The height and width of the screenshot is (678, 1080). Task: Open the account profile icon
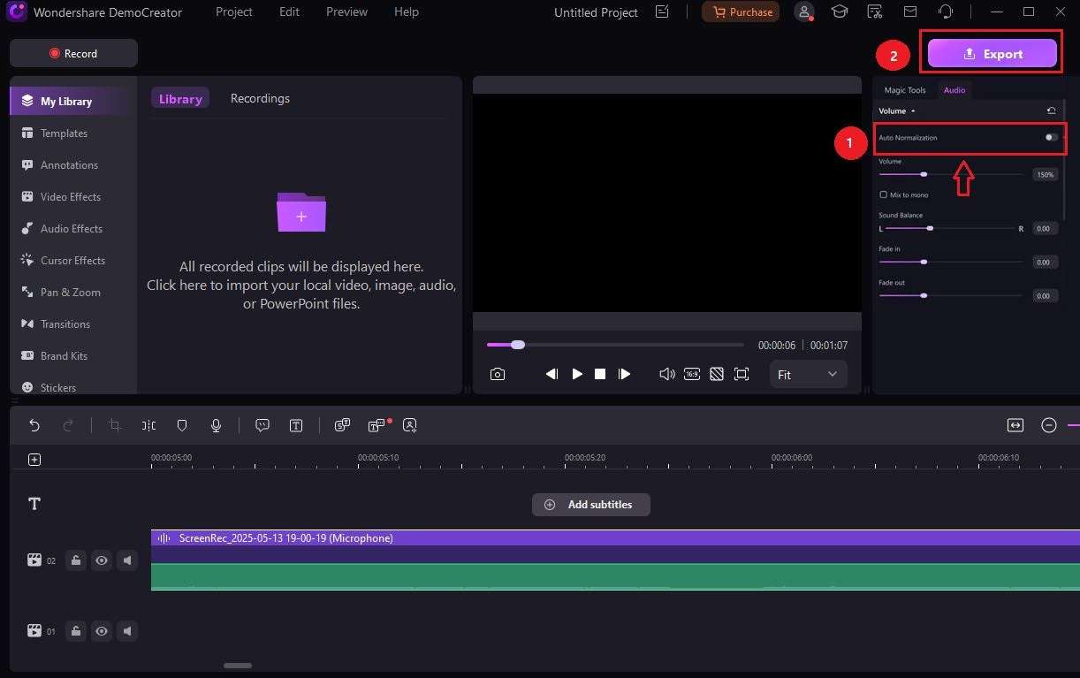click(804, 11)
